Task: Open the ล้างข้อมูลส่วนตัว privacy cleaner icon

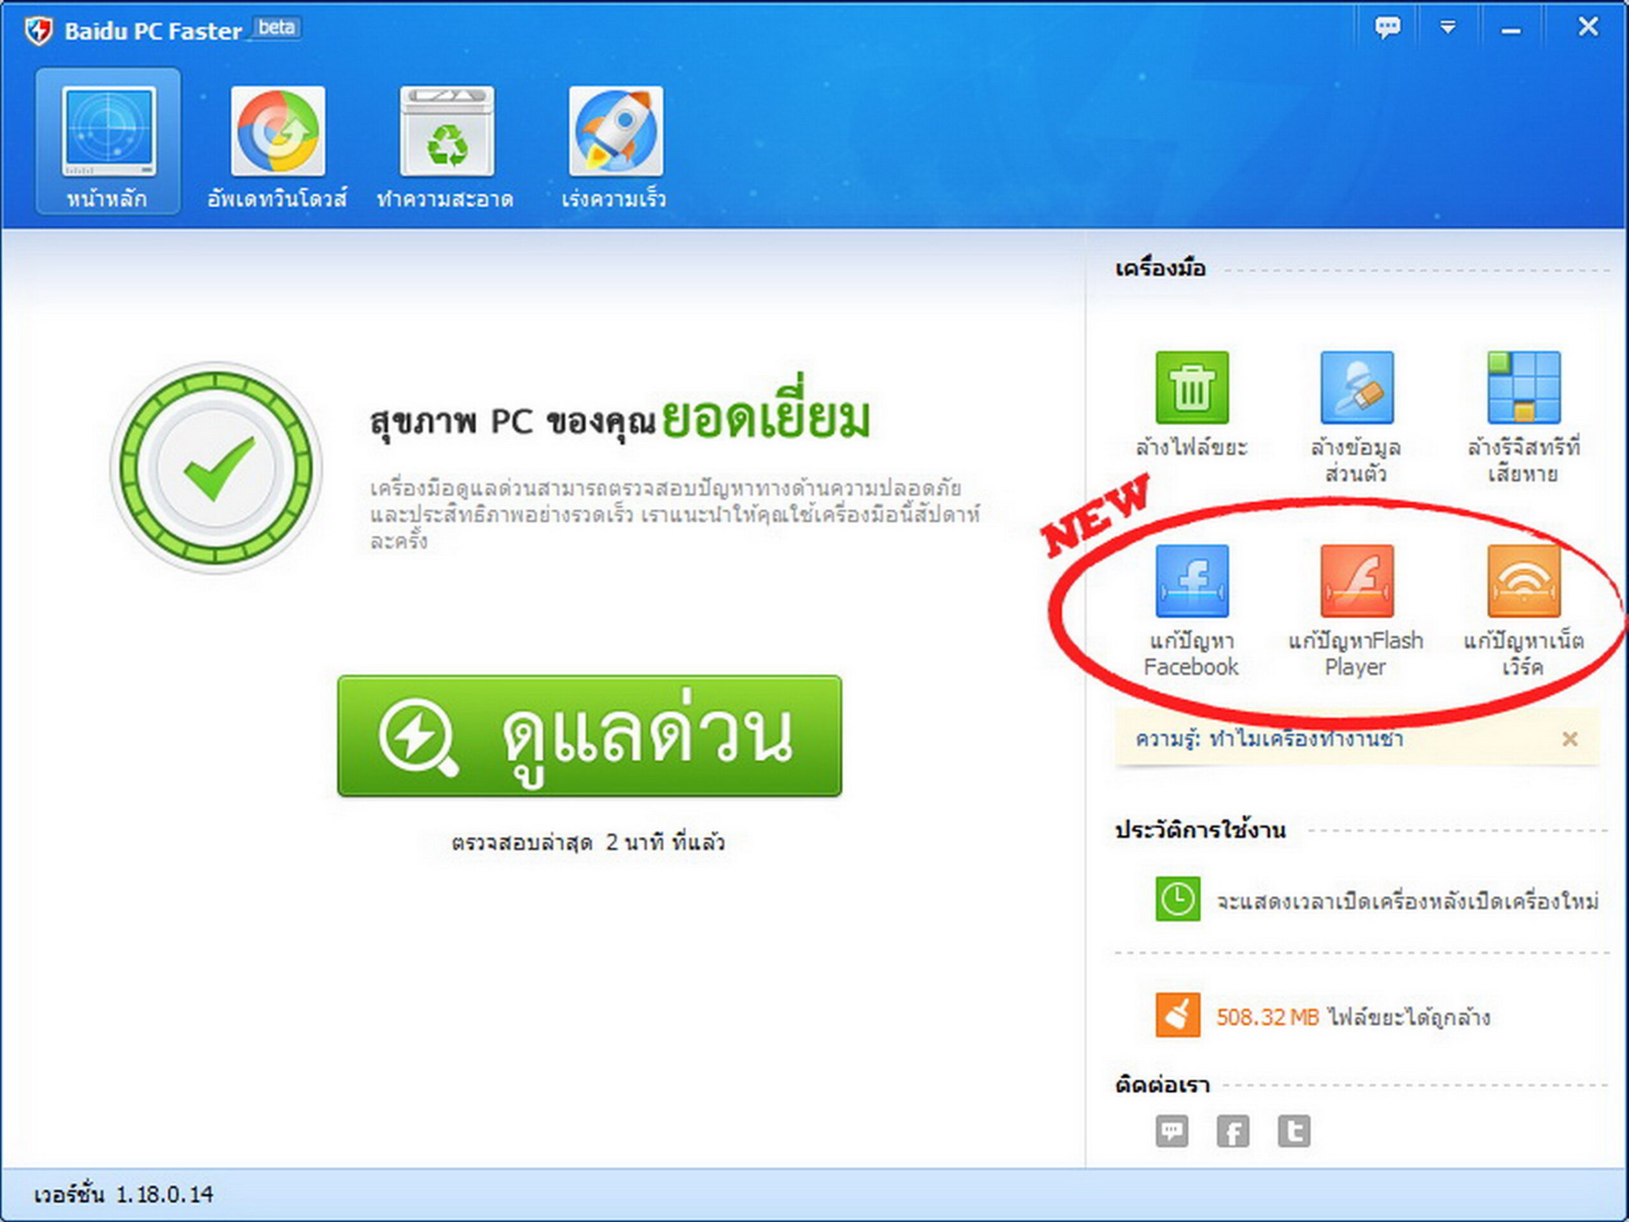Action: point(1356,388)
